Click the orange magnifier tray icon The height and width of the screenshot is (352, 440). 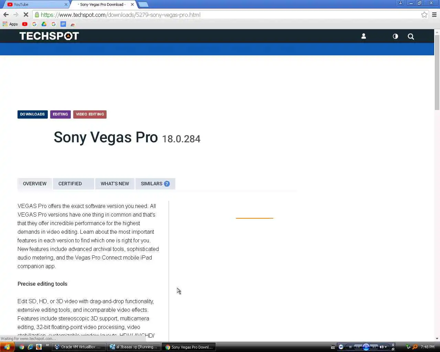[415, 347]
